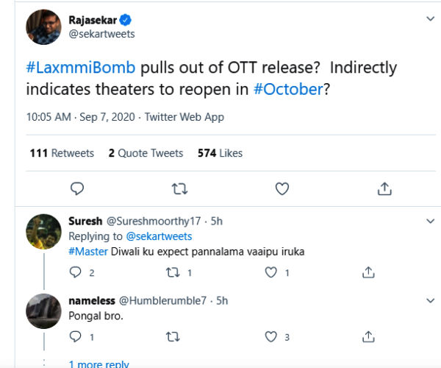Share Rajasekar's main tweet
The image size is (441, 368).
(x=384, y=189)
